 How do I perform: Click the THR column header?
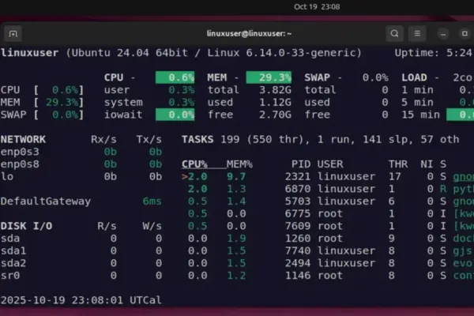(398, 164)
